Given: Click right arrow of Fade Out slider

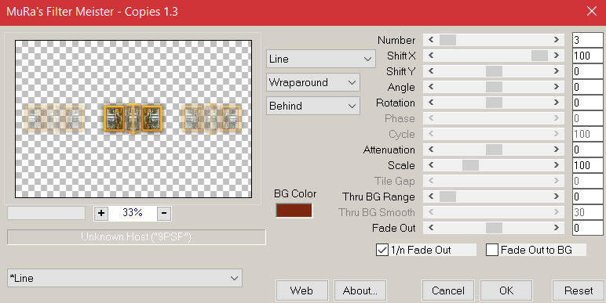Looking at the screenshot, I should (x=556, y=228).
